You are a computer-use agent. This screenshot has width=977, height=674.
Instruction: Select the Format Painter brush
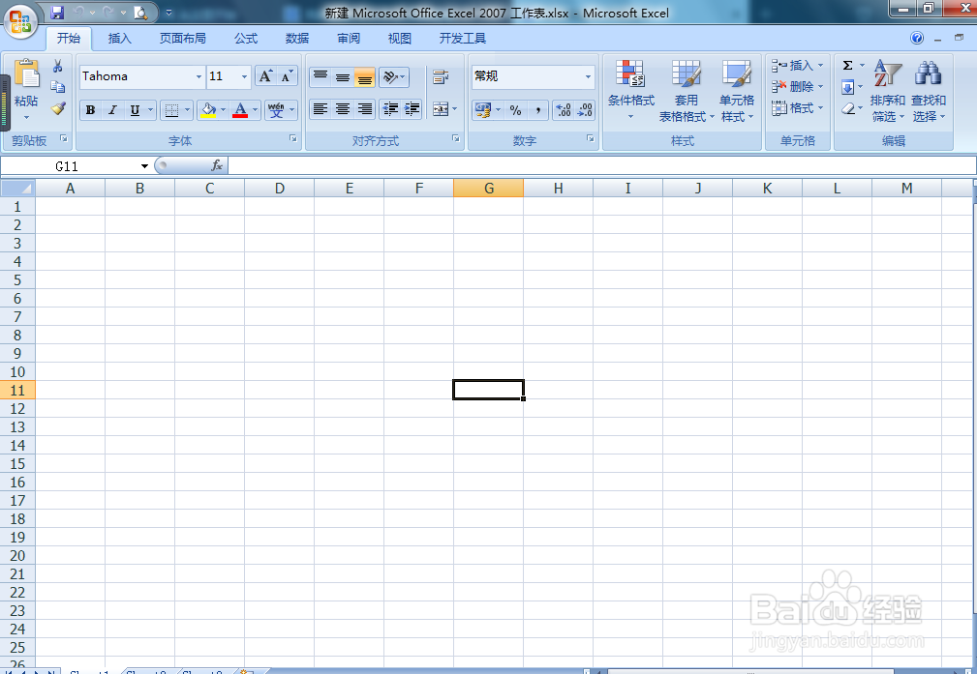point(58,108)
